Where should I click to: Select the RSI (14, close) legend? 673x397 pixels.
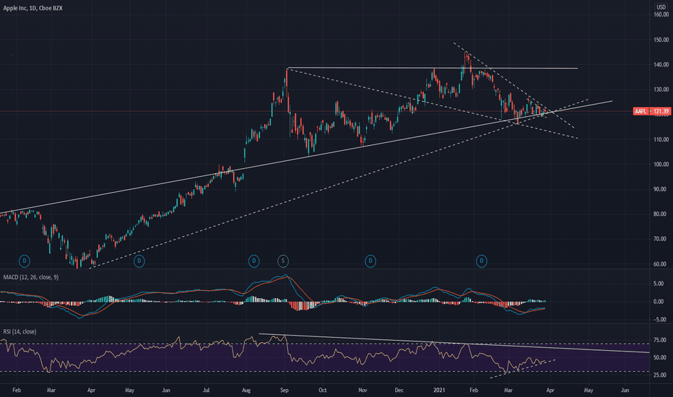click(19, 332)
